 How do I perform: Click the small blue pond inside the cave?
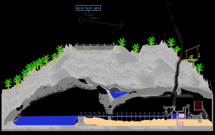click(x=118, y=95)
